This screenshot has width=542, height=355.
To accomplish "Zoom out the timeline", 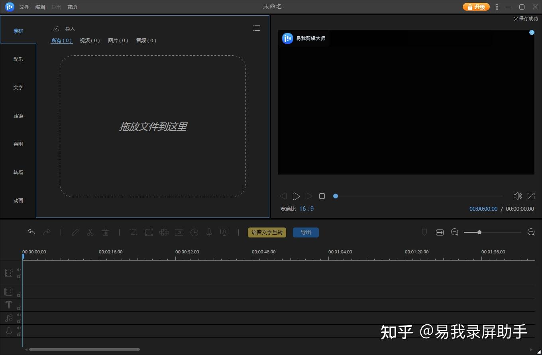I will (455, 232).
